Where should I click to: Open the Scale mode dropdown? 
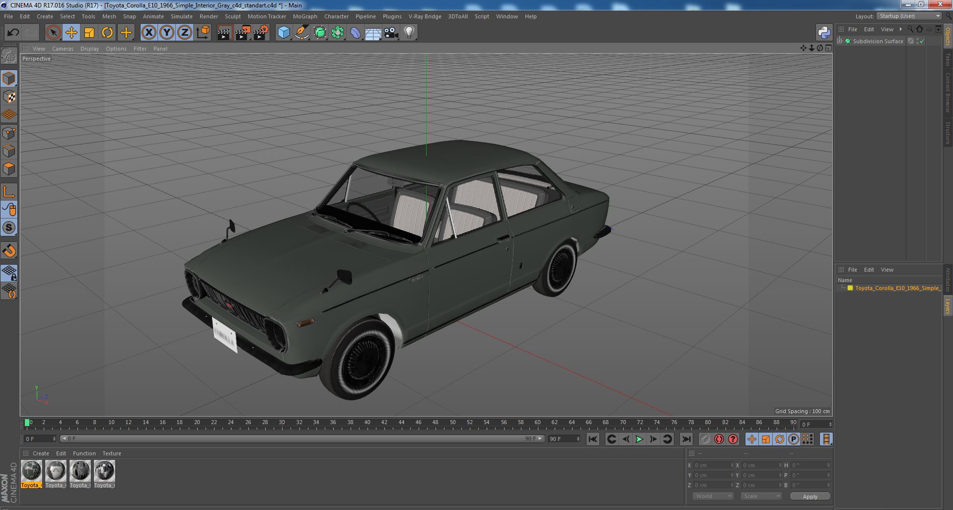click(761, 496)
